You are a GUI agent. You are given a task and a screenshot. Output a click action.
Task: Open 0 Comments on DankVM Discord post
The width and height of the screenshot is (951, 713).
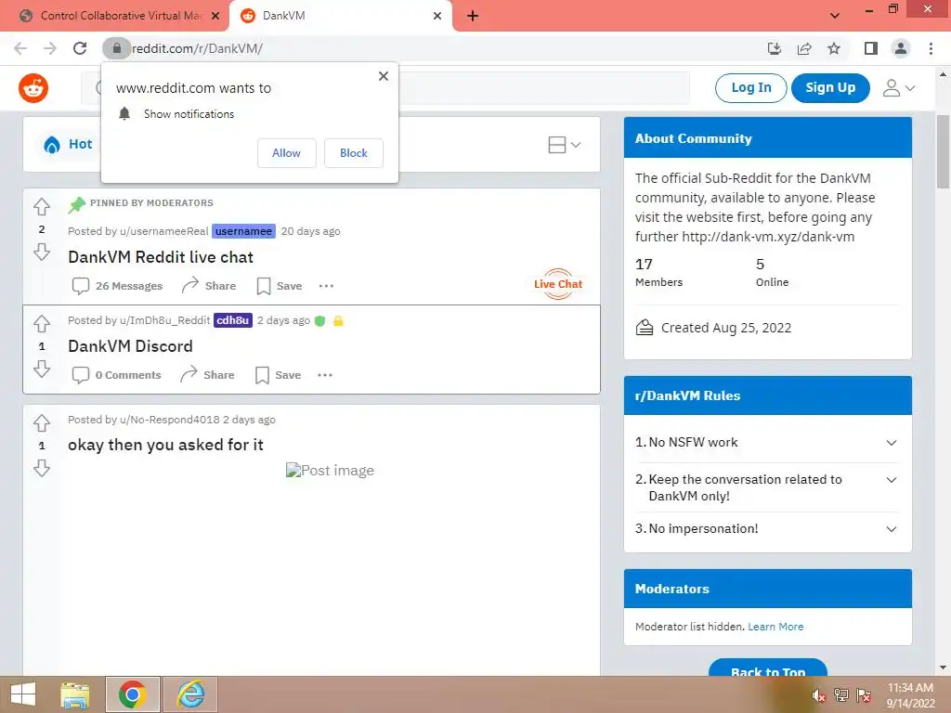(116, 375)
